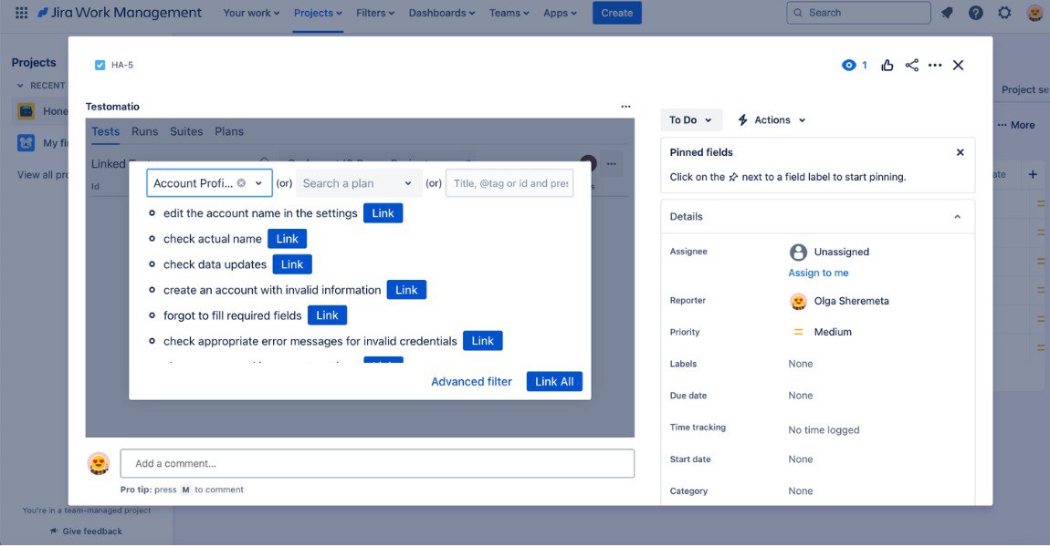Image resolution: width=1050 pixels, height=547 pixels.
Task: Switch to the Suites tab
Action: [x=186, y=131]
